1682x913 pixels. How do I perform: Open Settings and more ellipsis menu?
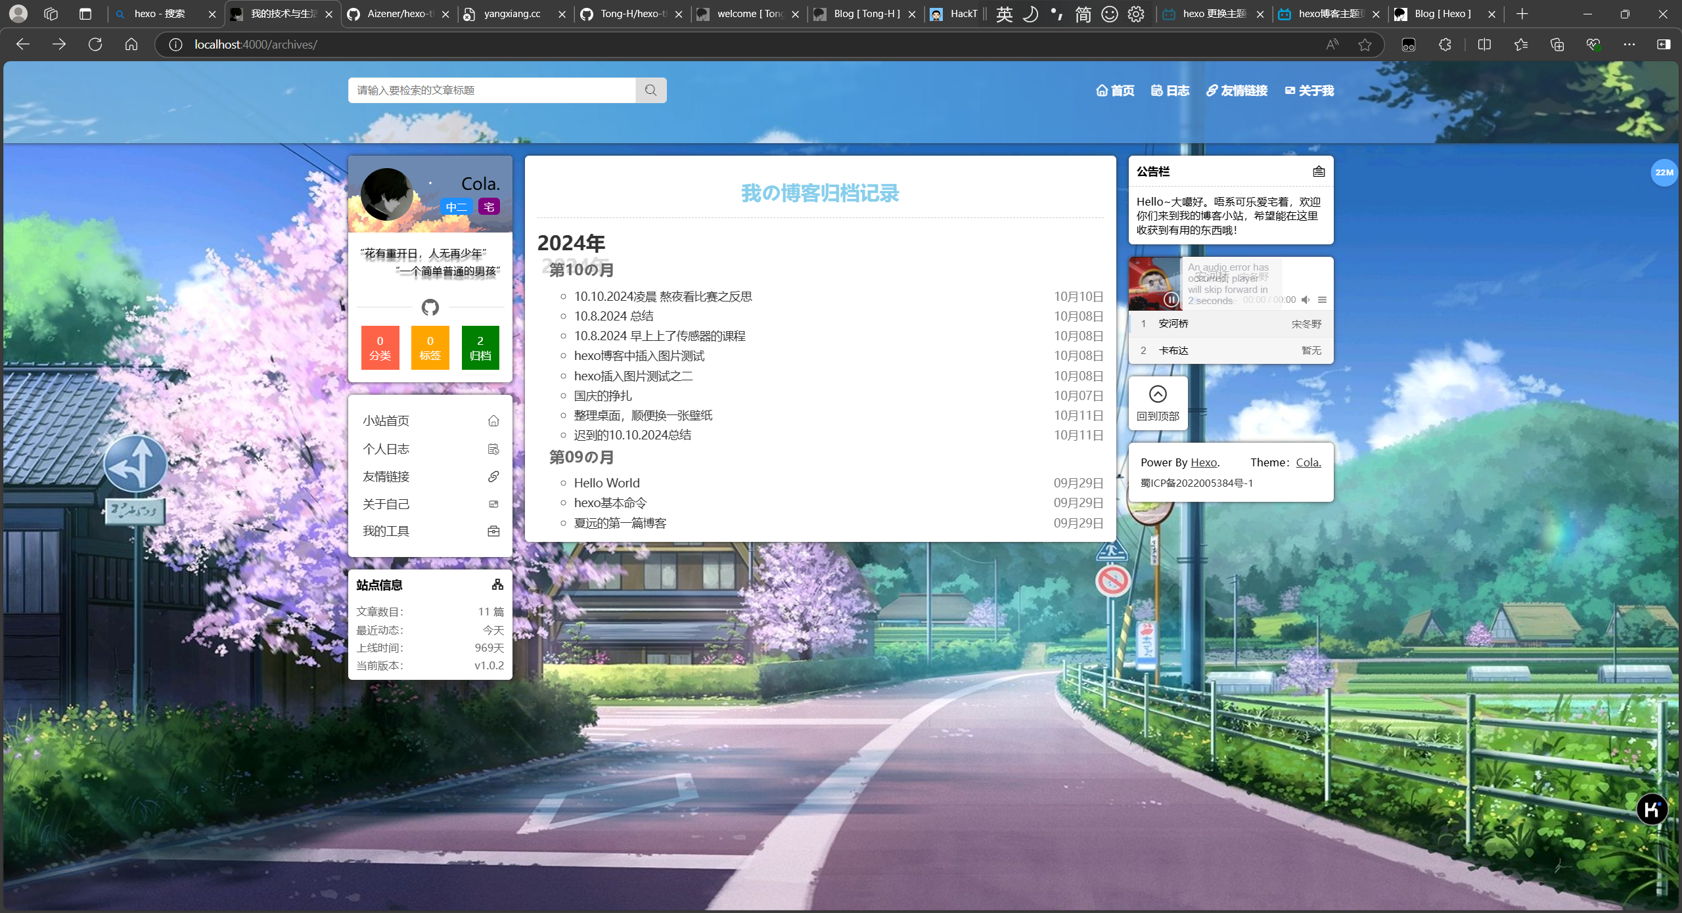[1629, 45]
